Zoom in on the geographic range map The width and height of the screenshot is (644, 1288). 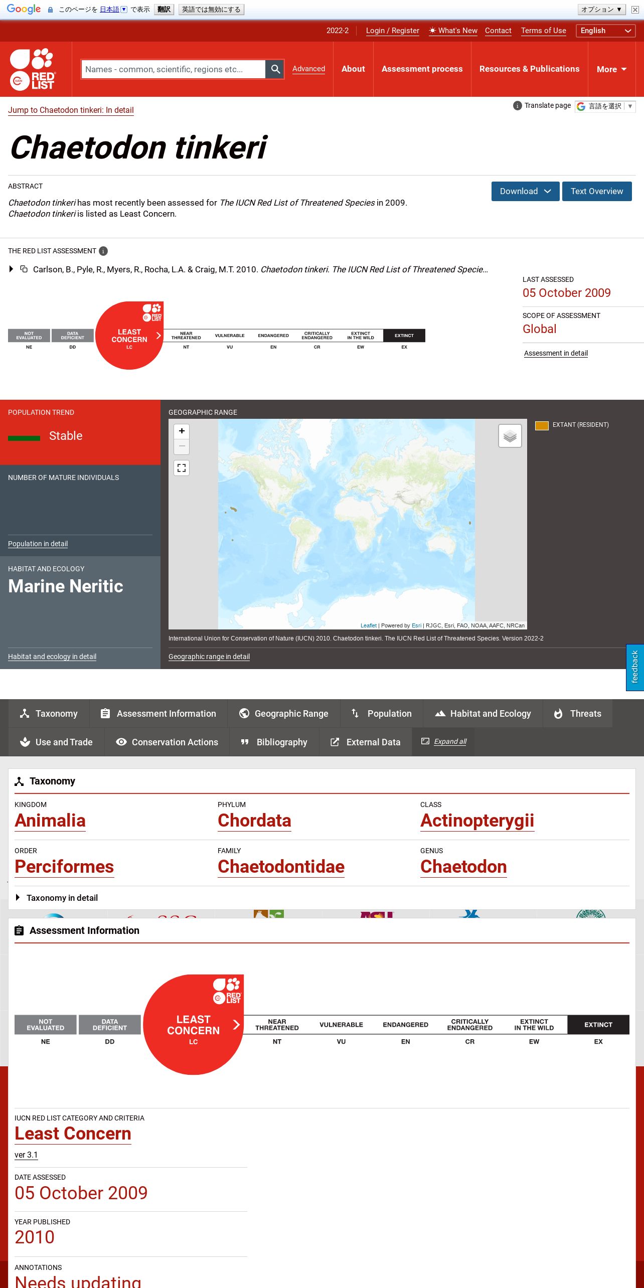coord(182,431)
